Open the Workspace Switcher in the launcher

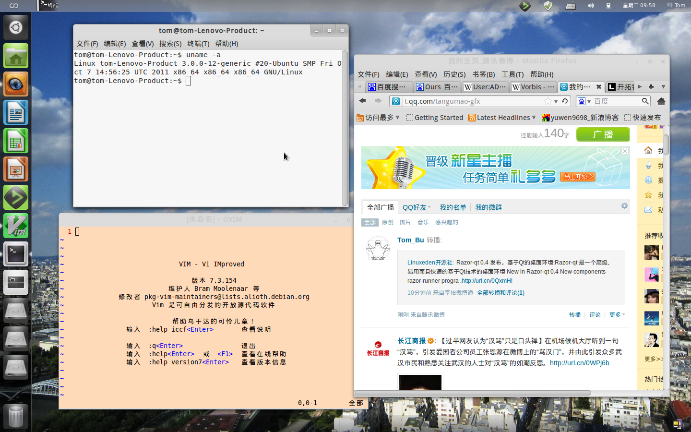[x=16, y=282]
